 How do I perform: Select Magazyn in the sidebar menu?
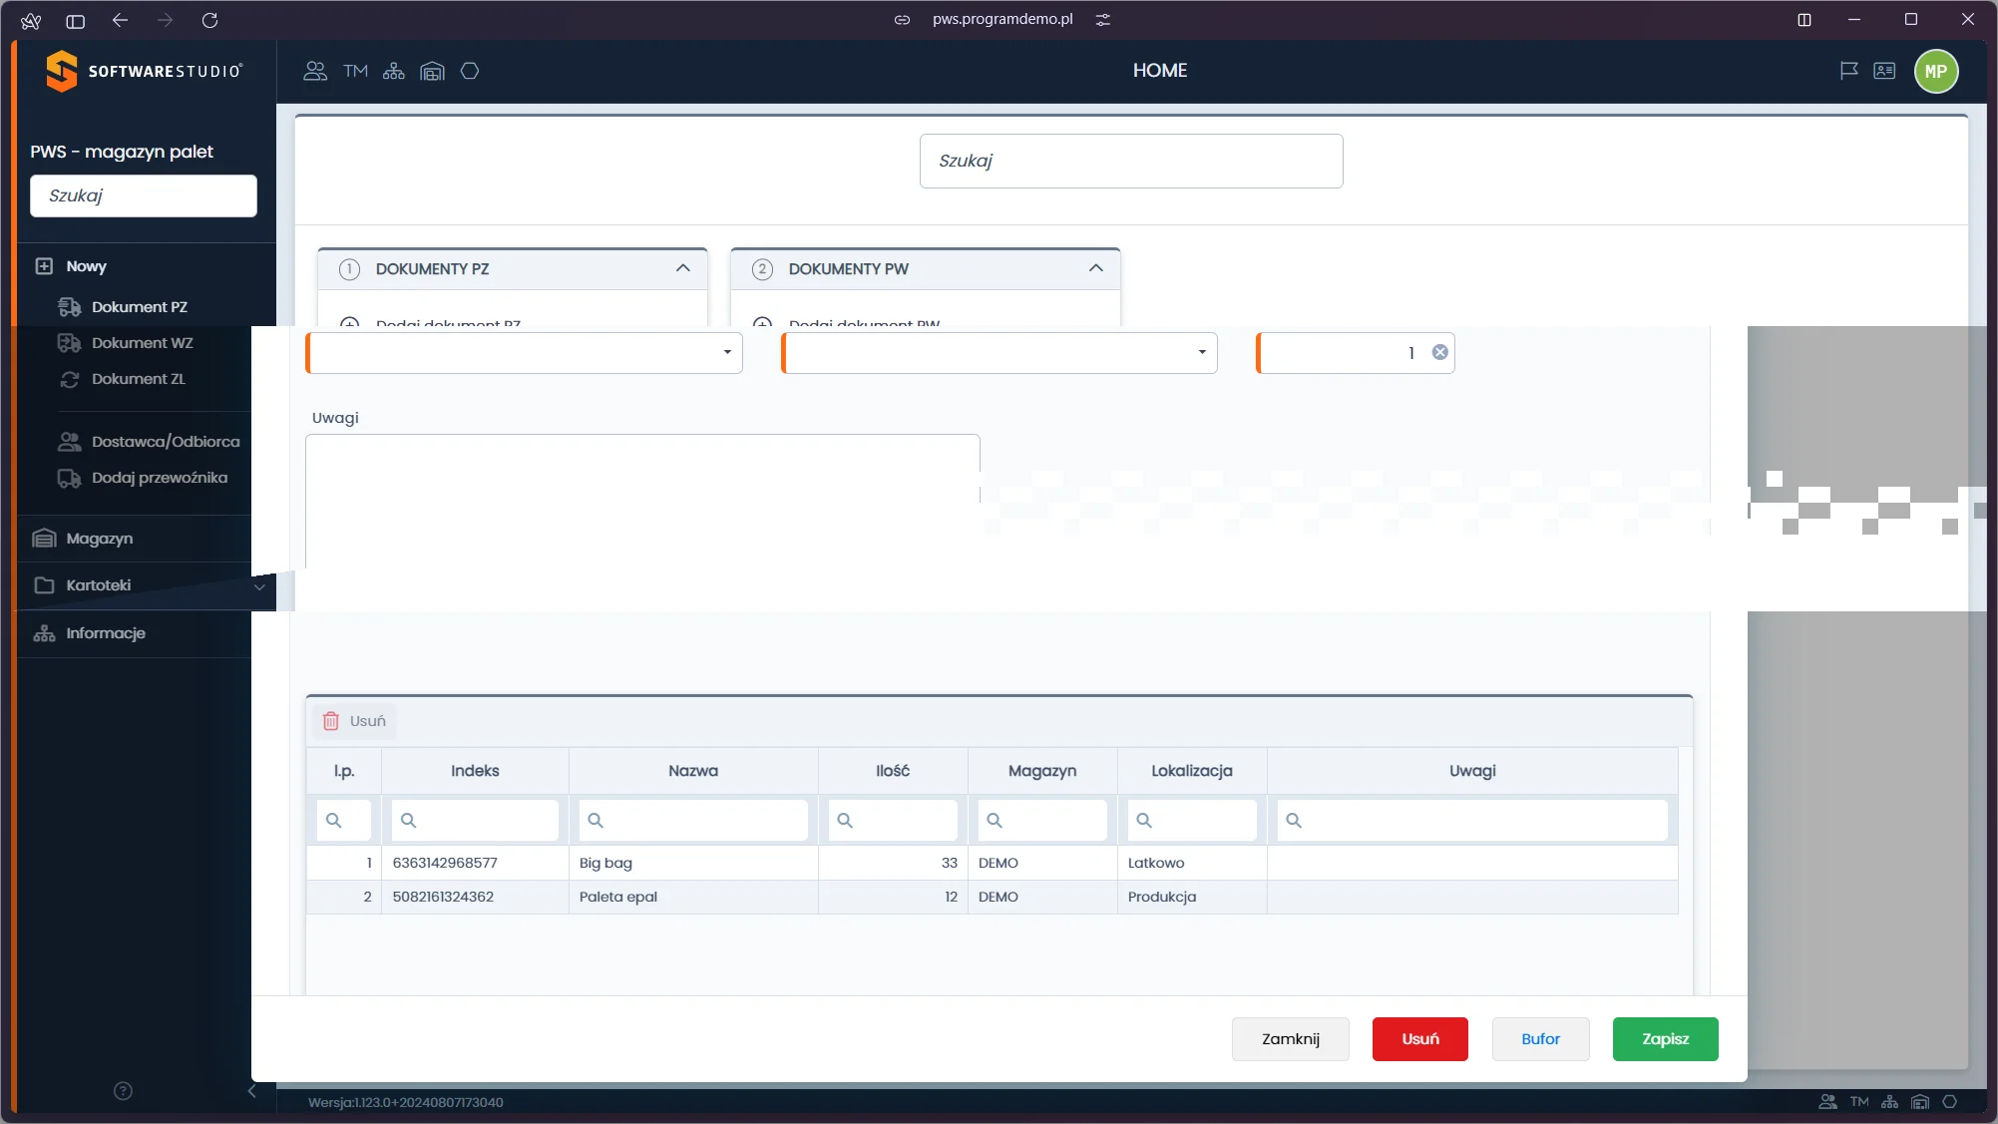tap(99, 539)
